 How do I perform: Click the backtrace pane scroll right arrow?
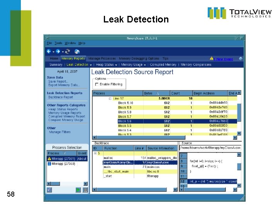175,190
